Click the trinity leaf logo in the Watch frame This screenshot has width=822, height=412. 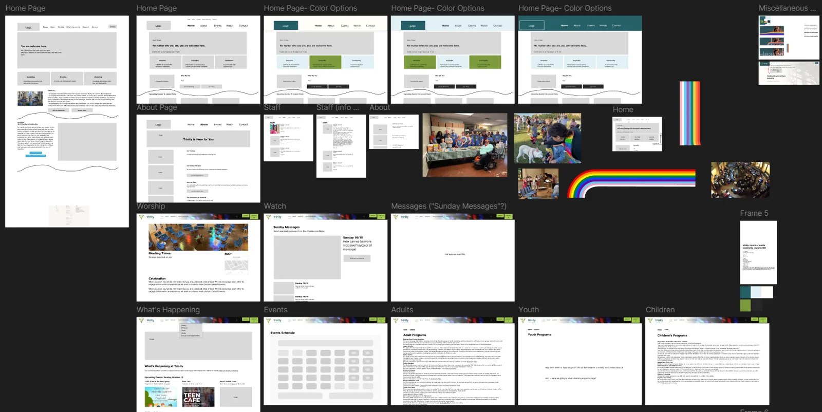[x=269, y=217]
